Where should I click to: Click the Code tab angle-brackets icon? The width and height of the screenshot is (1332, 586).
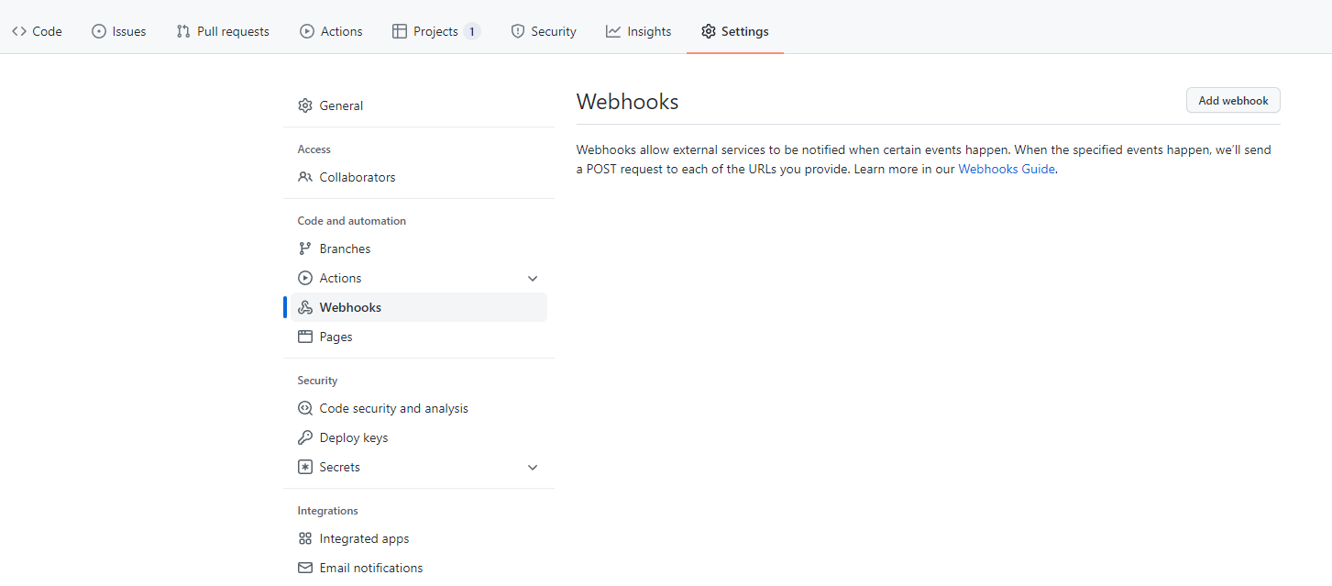(x=19, y=31)
